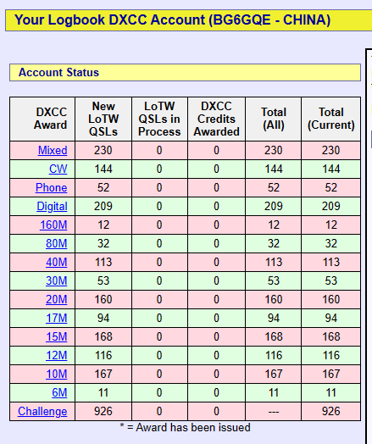Screen dimensions: 372x444
Task: Click the Challenge Total (Current) value 926
Action: coord(331,412)
